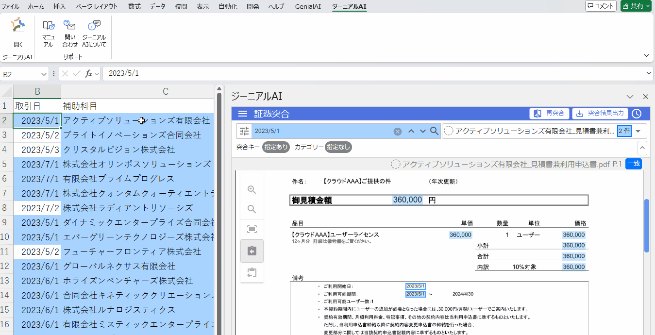Click the 再突合 button
Viewport: 655px width, 335px height.
coord(549,113)
